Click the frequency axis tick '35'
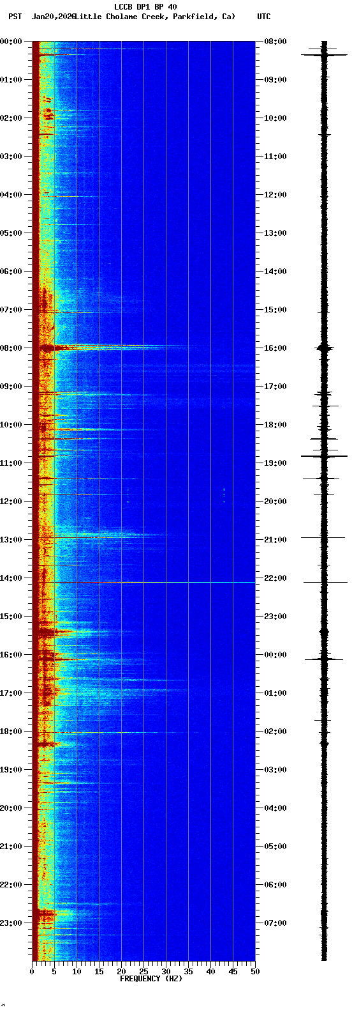This screenshot has width=352, height=1012. 188,972
